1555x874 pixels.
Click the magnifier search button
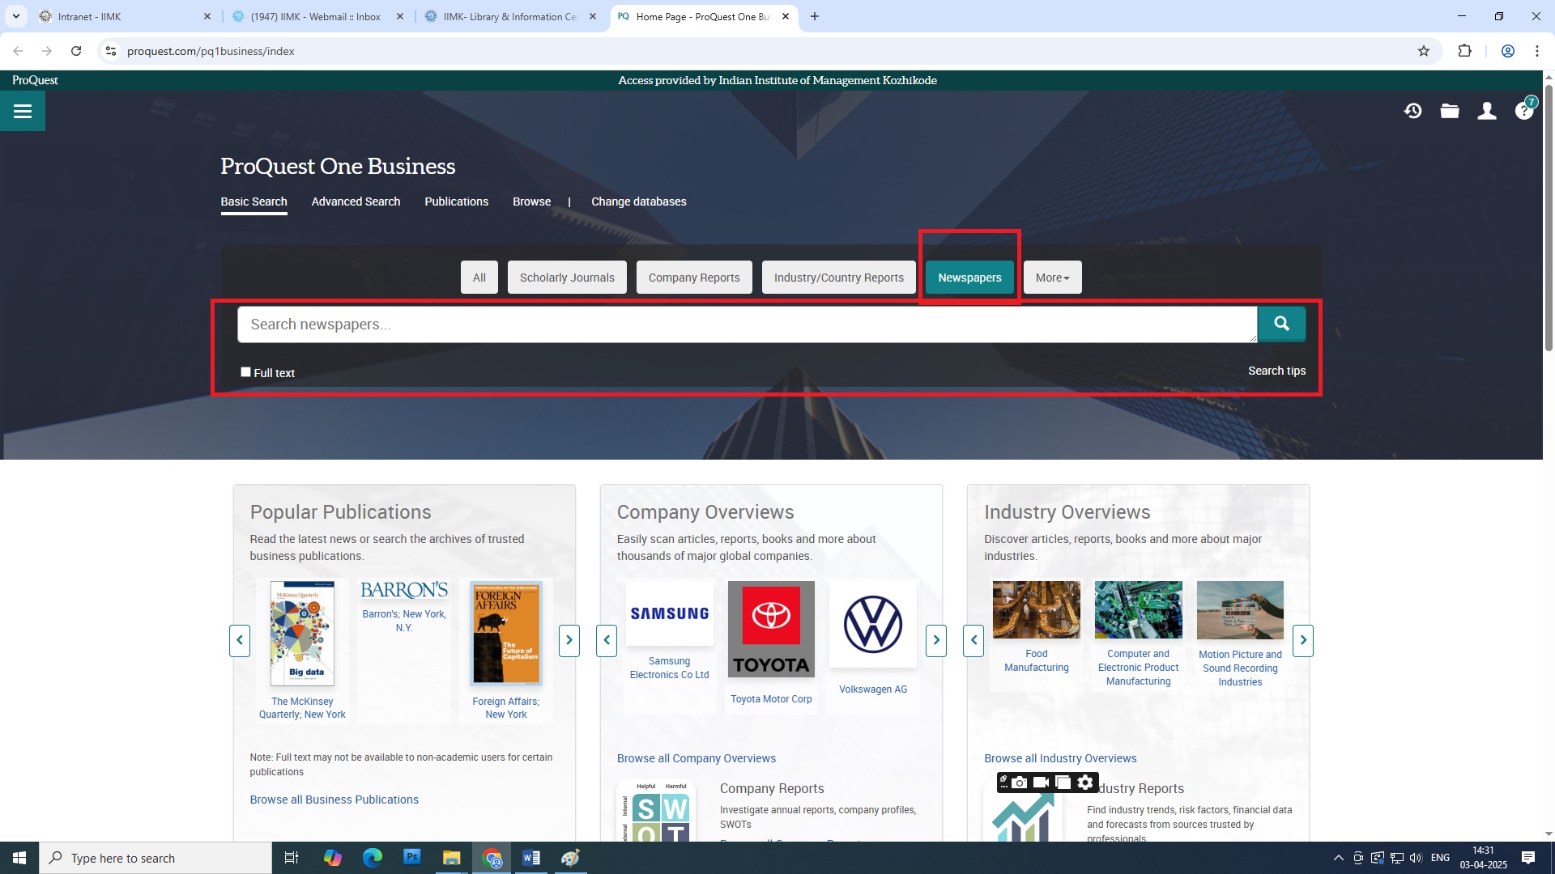coord(1281,324)
